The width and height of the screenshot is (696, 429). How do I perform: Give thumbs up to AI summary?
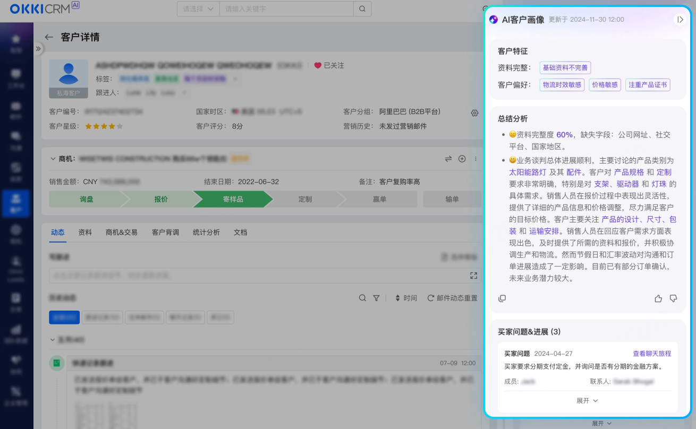(658, 298)
